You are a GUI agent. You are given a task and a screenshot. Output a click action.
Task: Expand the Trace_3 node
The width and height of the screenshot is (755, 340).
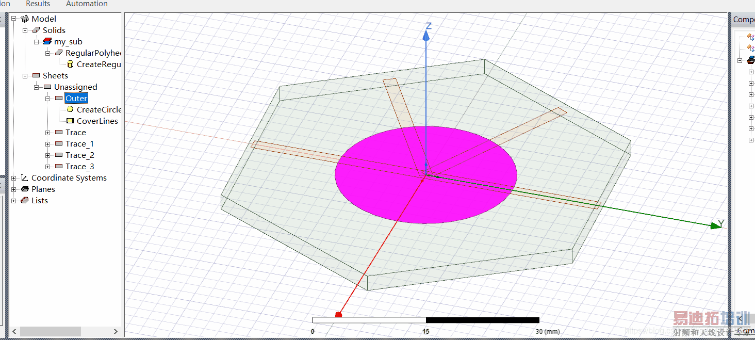[x=48, y=167]
